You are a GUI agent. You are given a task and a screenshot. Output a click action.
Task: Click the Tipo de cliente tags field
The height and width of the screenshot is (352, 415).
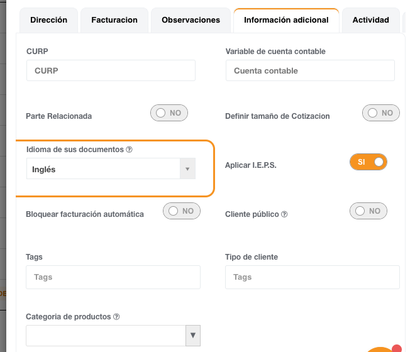click(313, 277)
